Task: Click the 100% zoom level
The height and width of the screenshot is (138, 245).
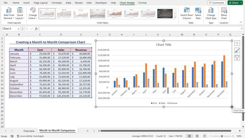Action: [239, 136]
